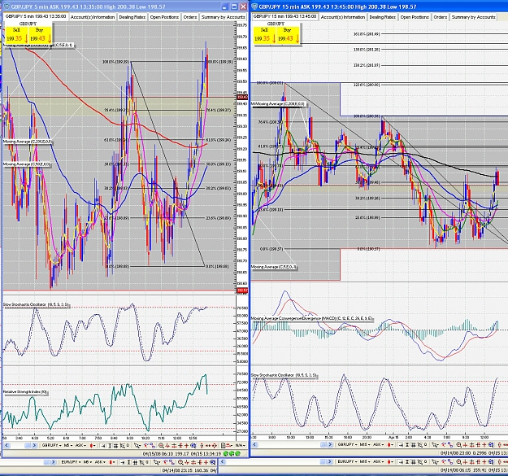Click blue globe magnifier icon in lower-left EURJPY toolbar

coord(212,462)
